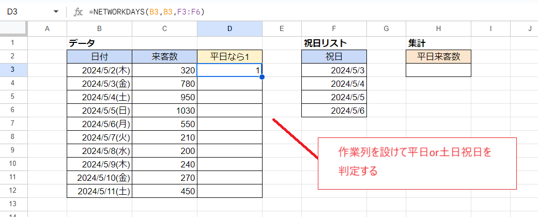The image size is (538, 217).
Task: Select row 3 header
Action: click(14, 70)
